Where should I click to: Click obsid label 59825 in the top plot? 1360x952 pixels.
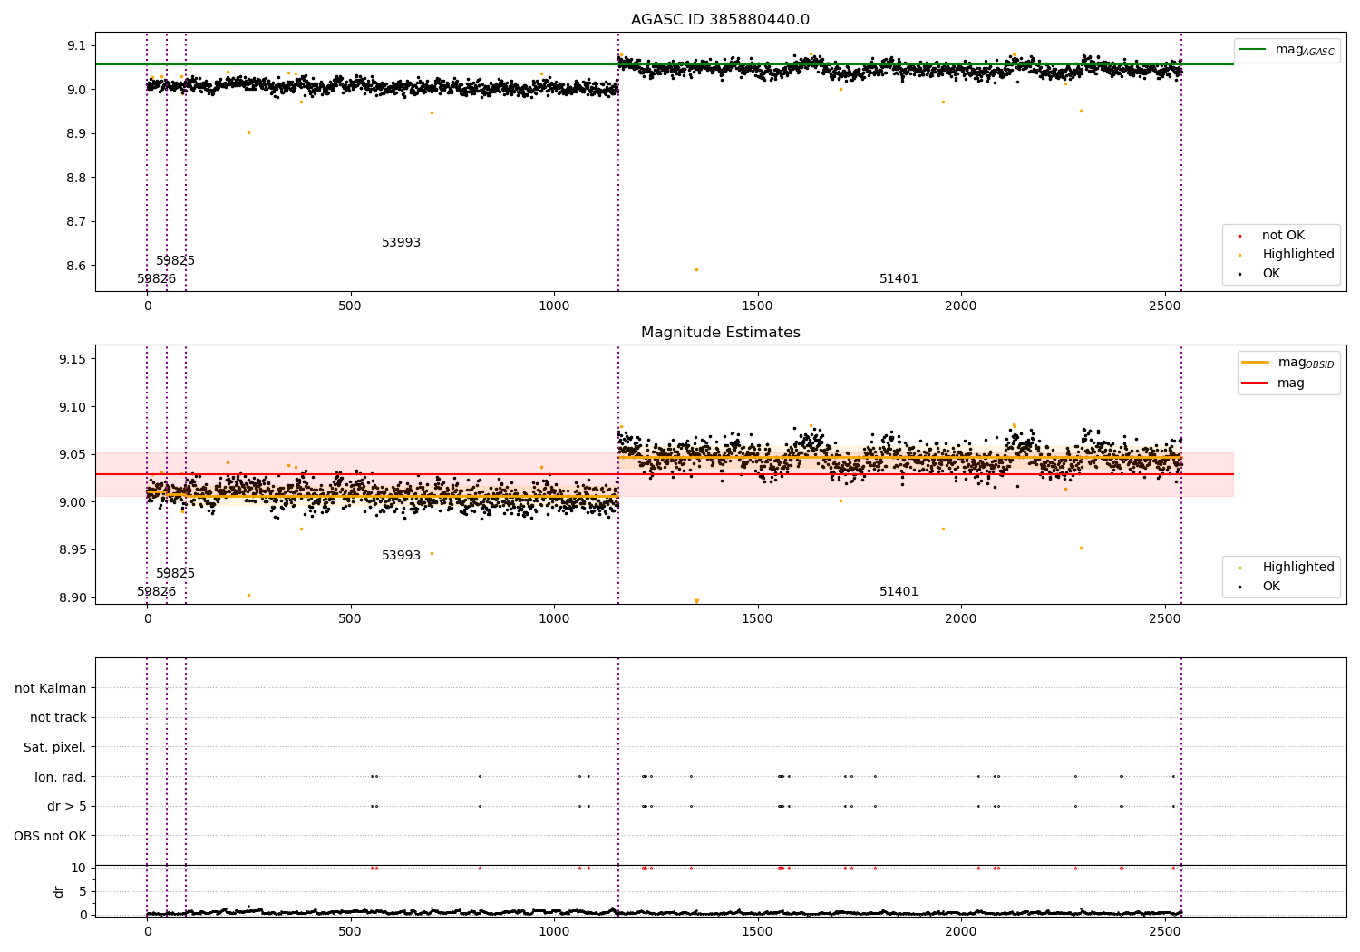[x=175, y=261]
